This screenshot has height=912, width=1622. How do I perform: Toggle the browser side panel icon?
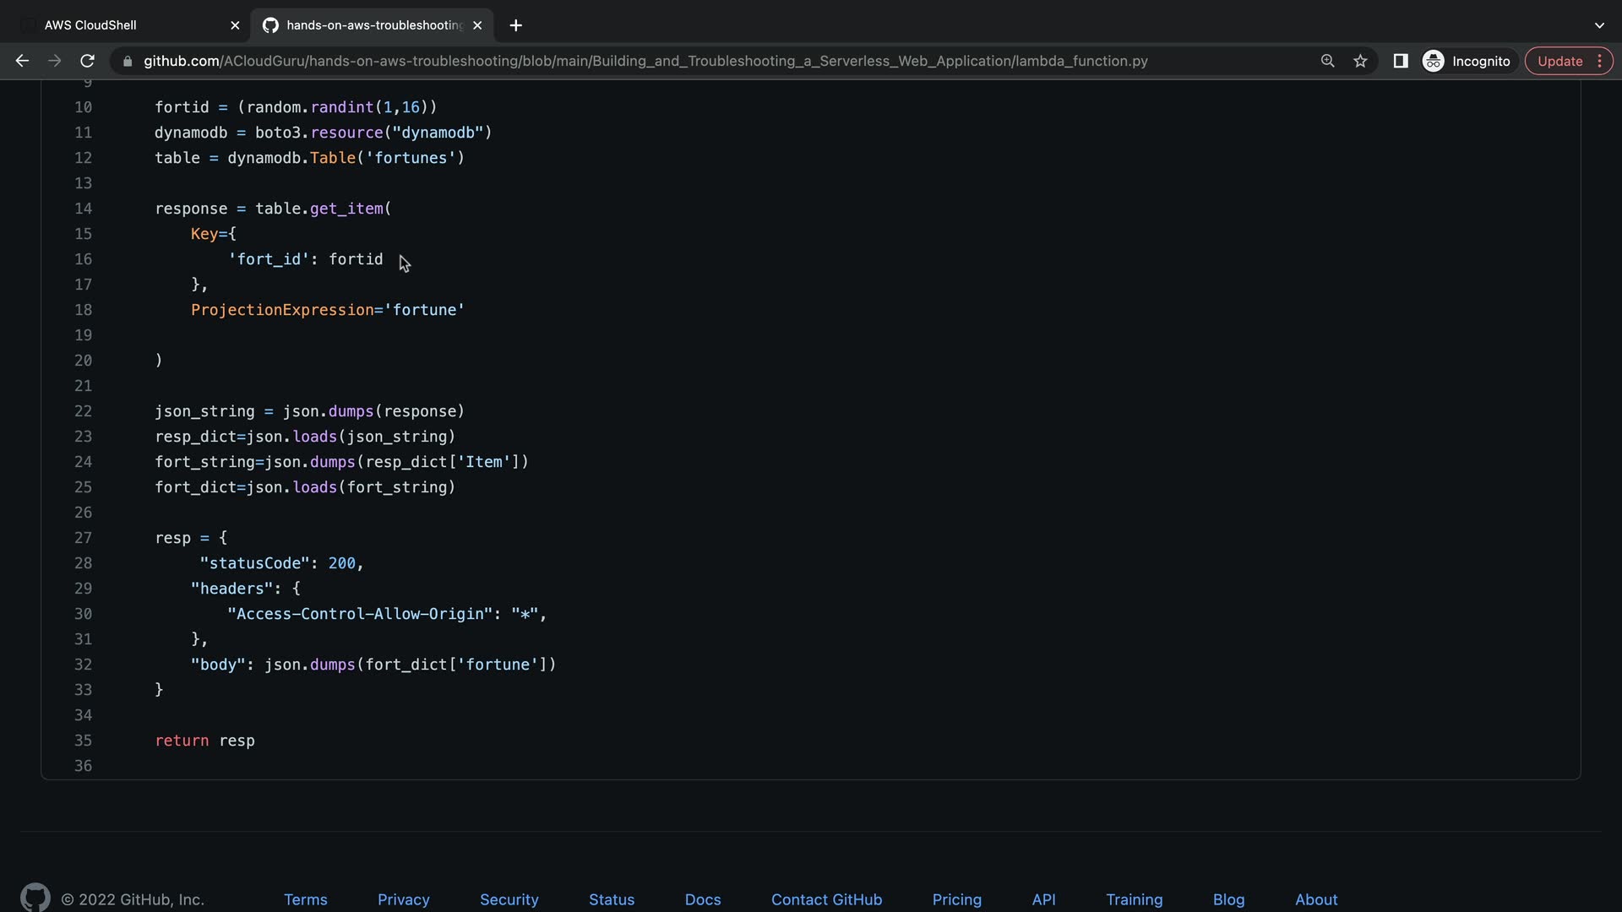pos(1400,61)
